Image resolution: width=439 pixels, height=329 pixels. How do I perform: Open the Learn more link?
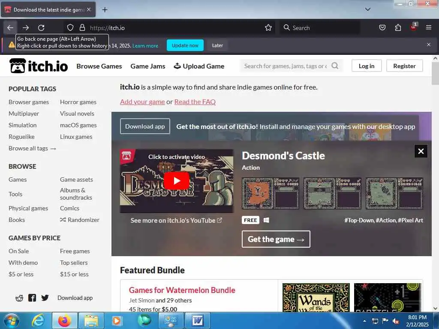pos(145,45)
